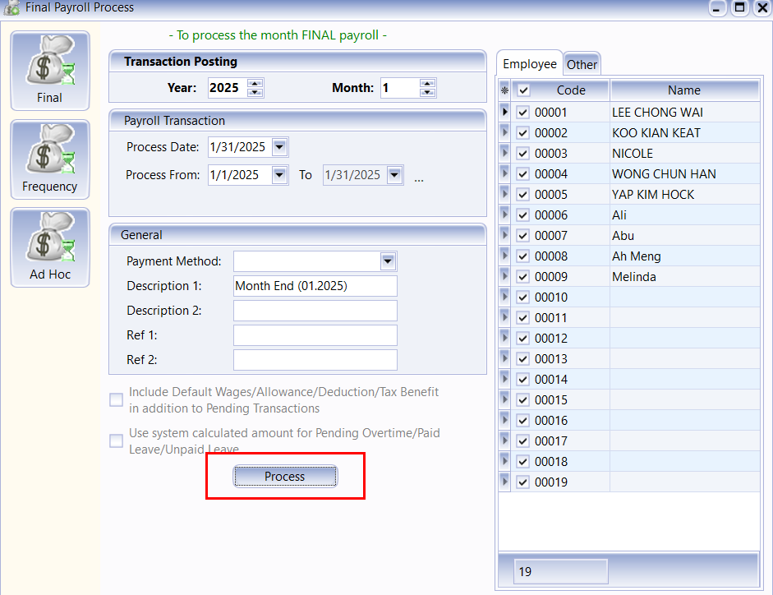Screen dimensions: 773x595
Task: Select the Final payroll icon
Action: point(49,71)
